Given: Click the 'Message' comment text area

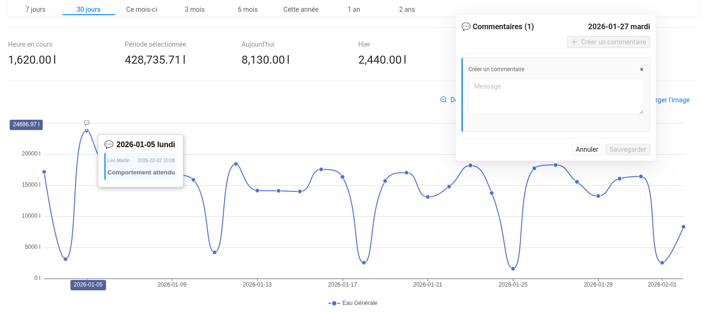Looking at the screenshot, I should click(556, 96).
